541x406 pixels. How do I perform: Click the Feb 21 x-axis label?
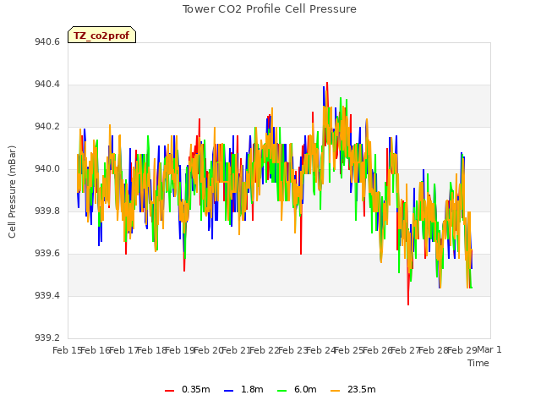[x=237, y=350]
